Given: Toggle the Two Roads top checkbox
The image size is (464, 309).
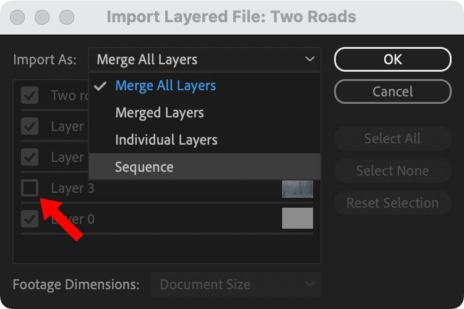Looking at the screenshot, I should point(30,95).
